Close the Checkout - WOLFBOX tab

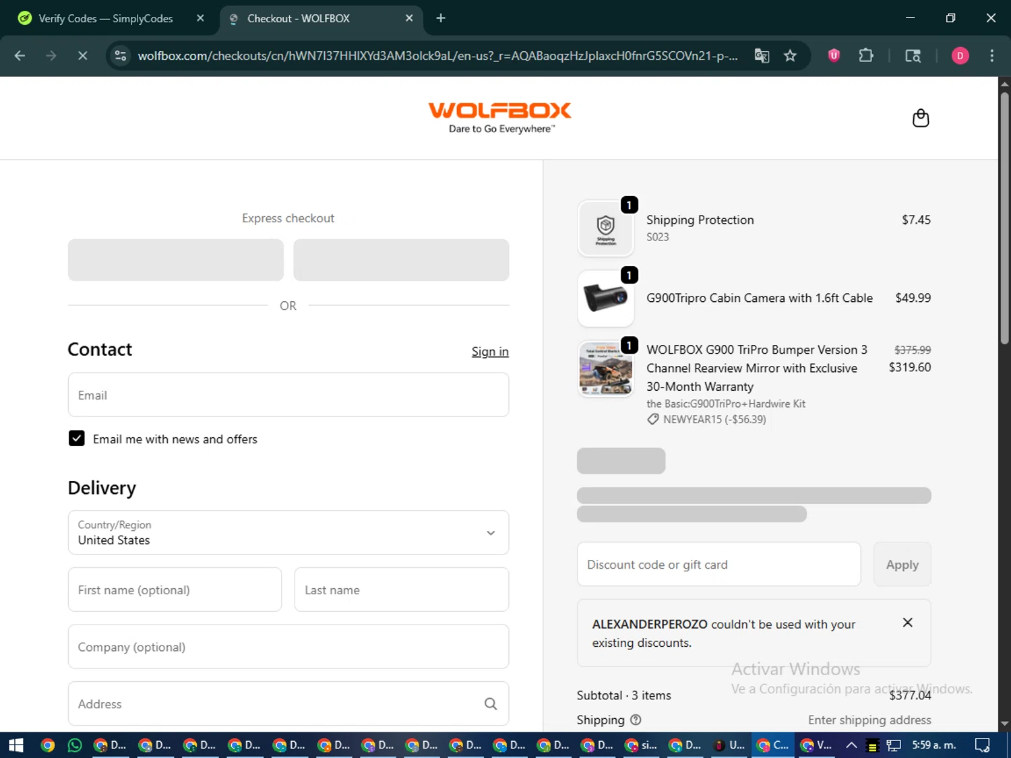[409, 18]
